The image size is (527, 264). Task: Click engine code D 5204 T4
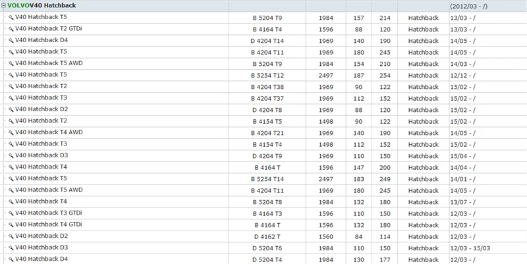267,259
